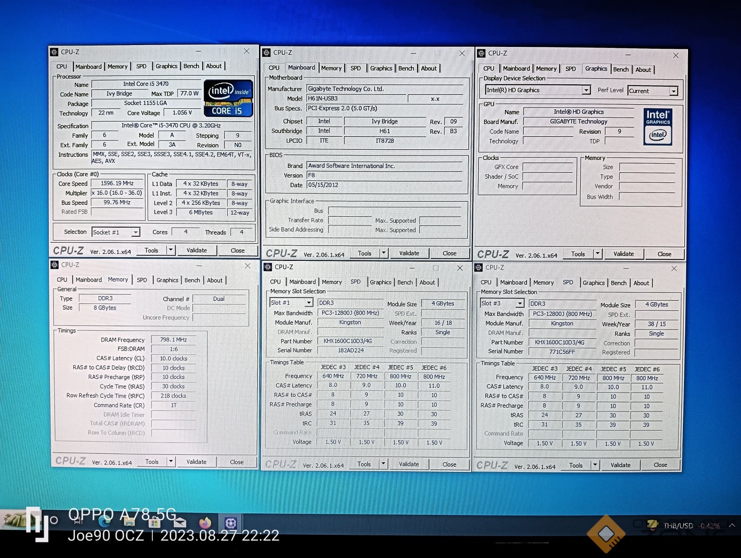
Task: Expand Tools arrow in the Slot #1 window
Action: click(384, 464)
